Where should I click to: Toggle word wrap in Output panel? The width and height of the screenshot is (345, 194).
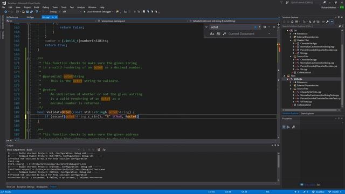(104, 150)
